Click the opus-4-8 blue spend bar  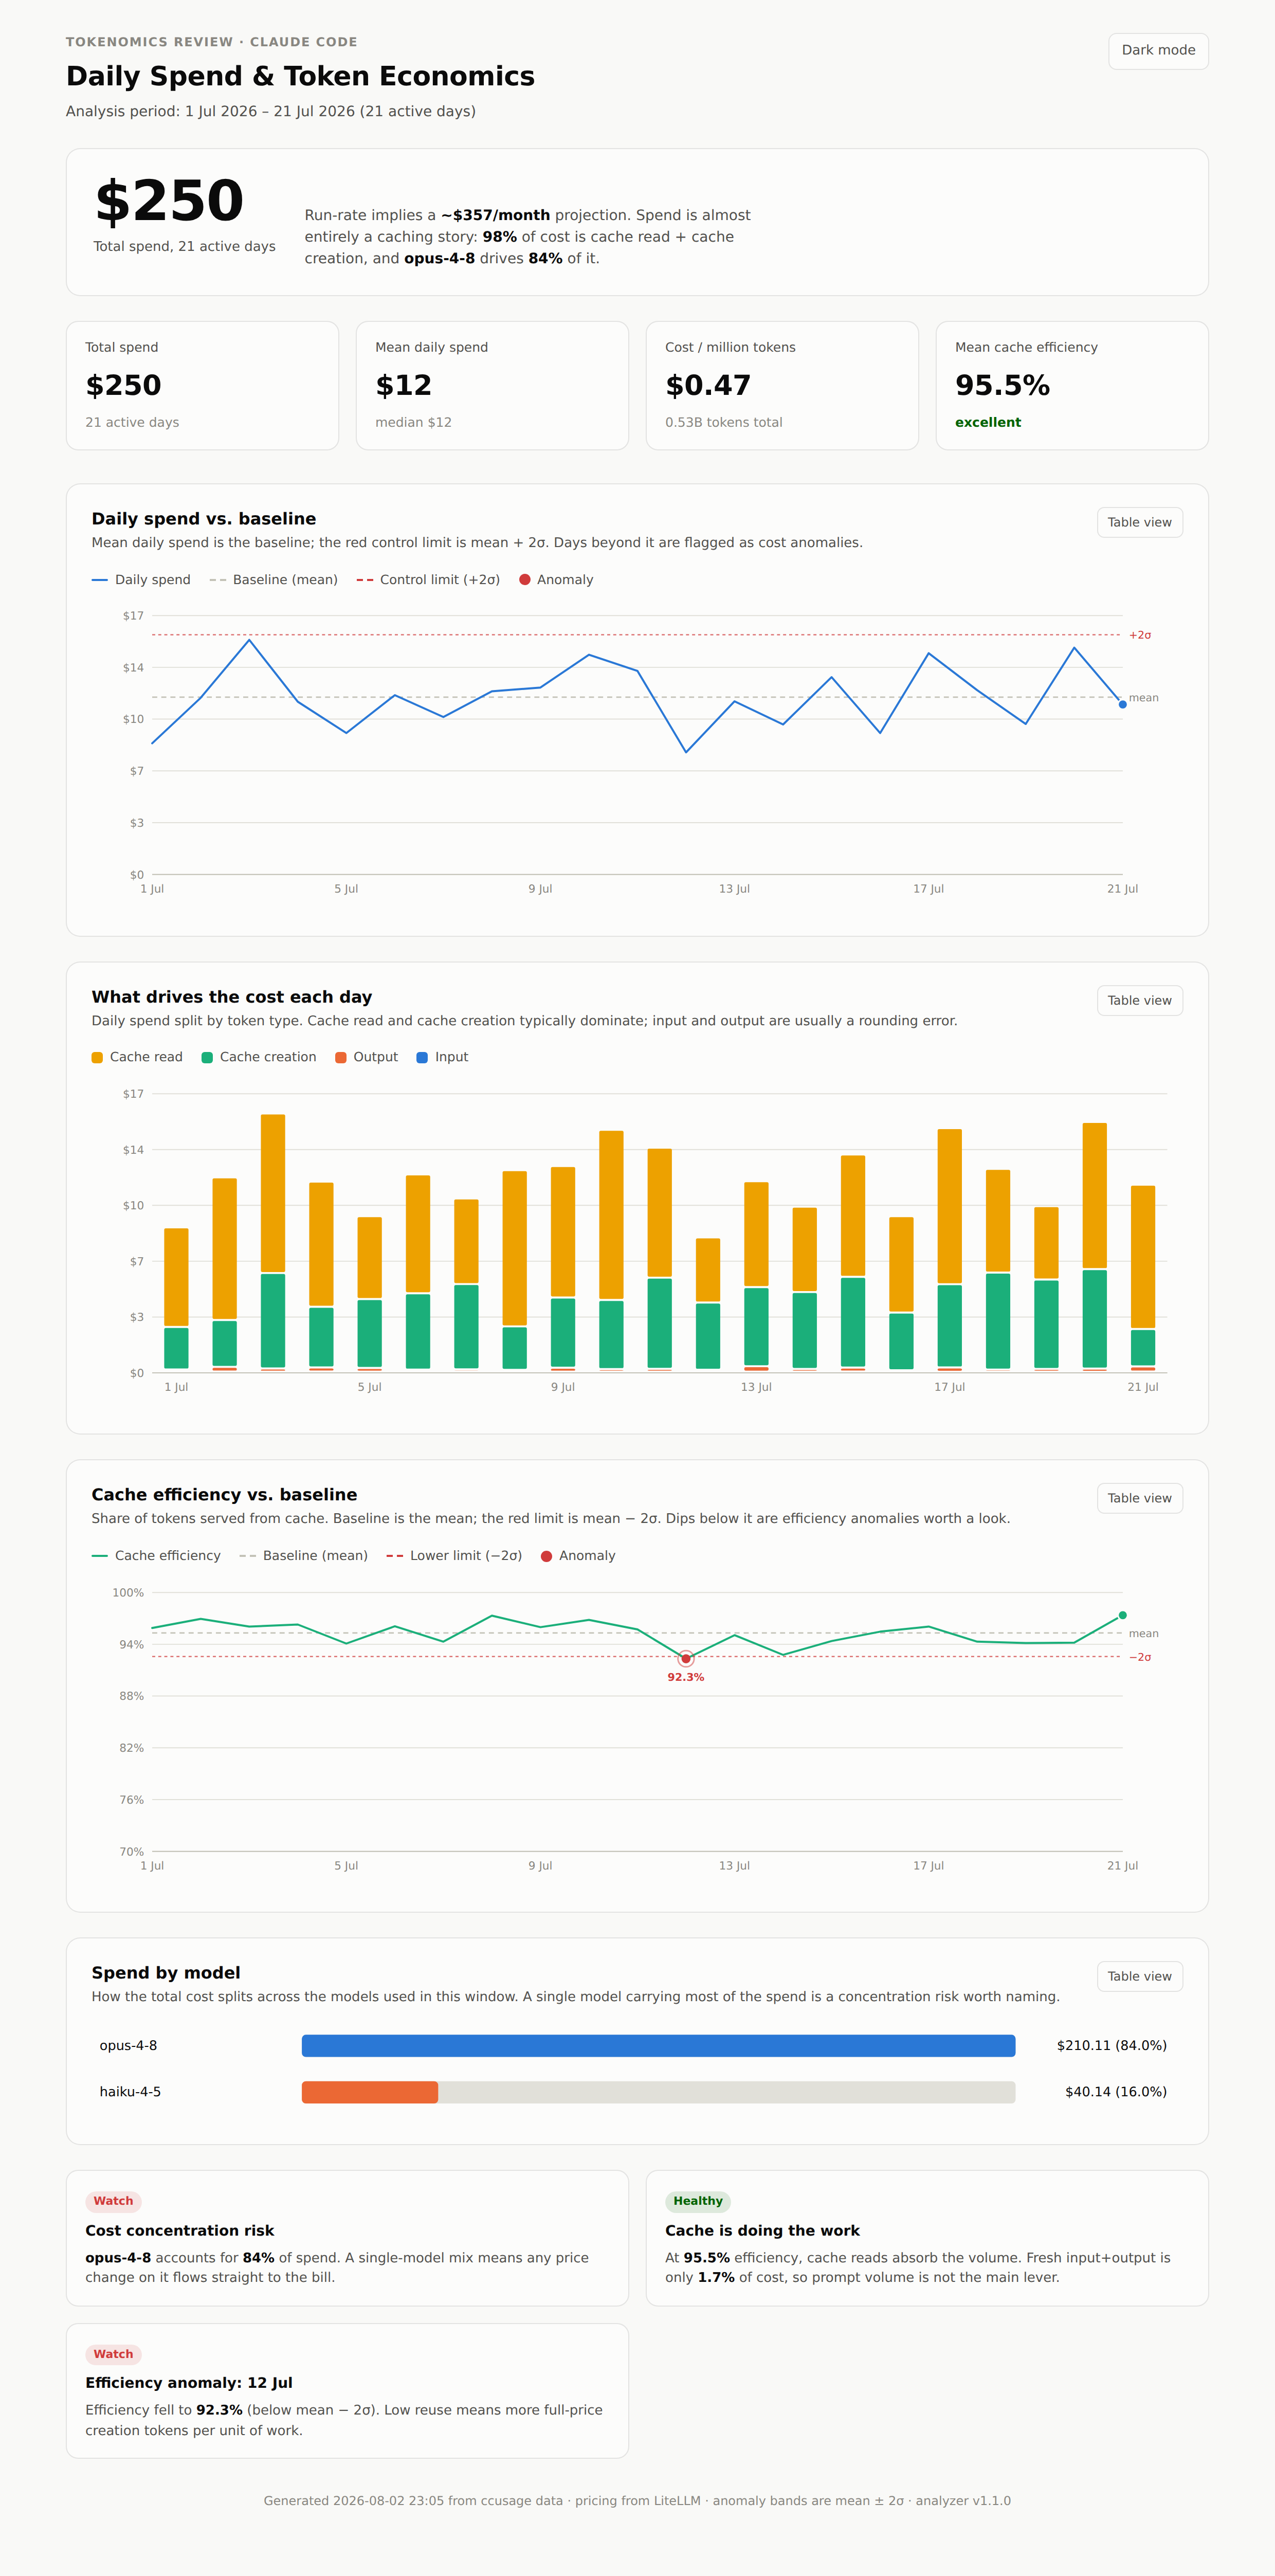click(x=658, y=2045)
